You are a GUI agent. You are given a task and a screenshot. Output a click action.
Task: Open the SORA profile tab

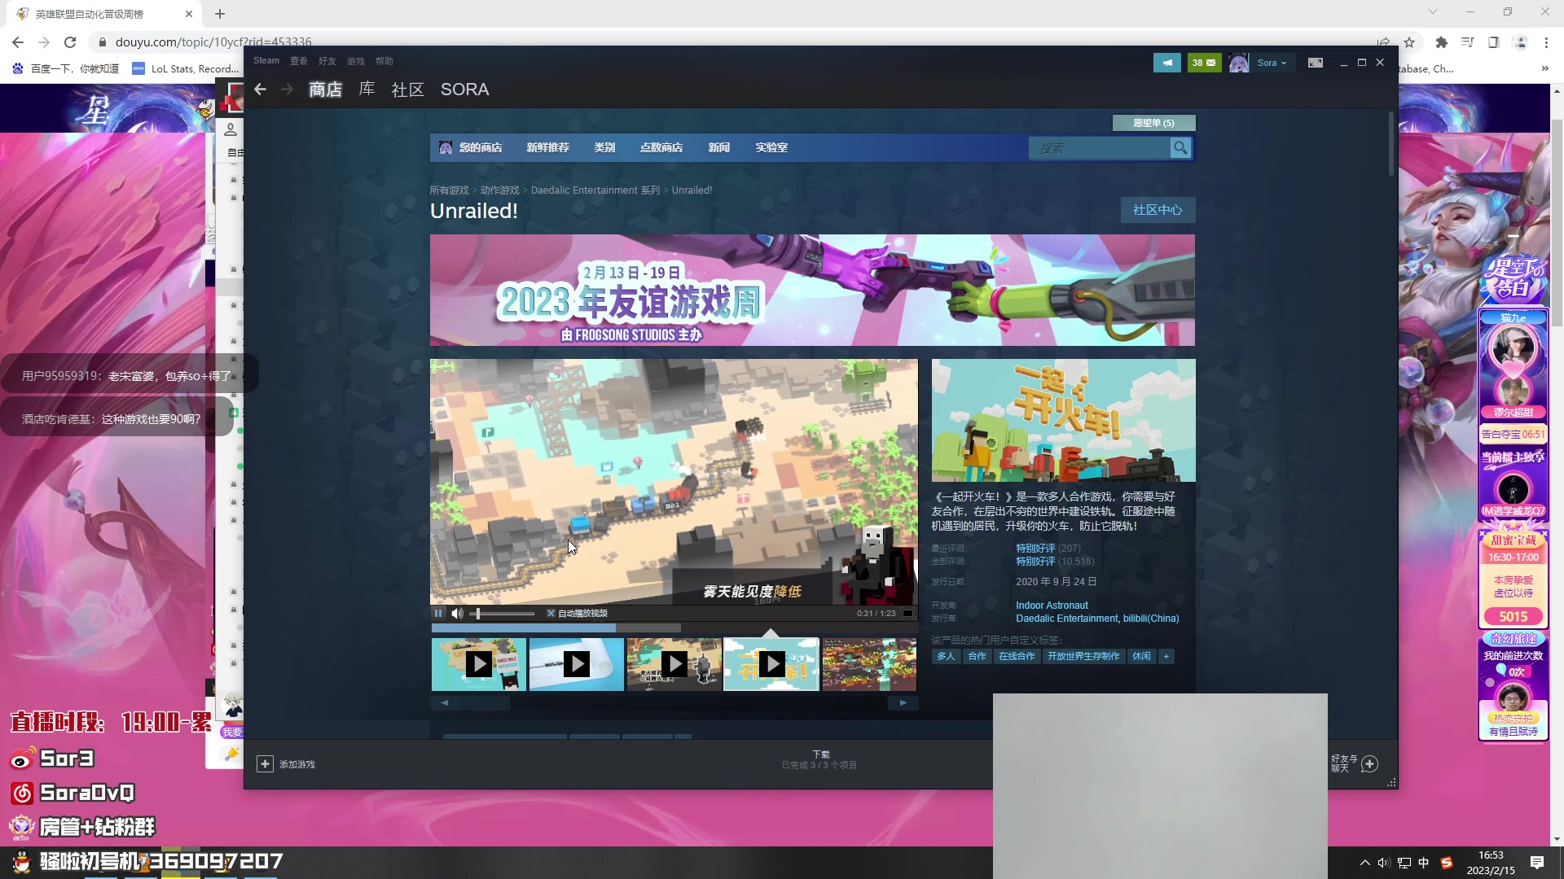(x=464, y=90)
